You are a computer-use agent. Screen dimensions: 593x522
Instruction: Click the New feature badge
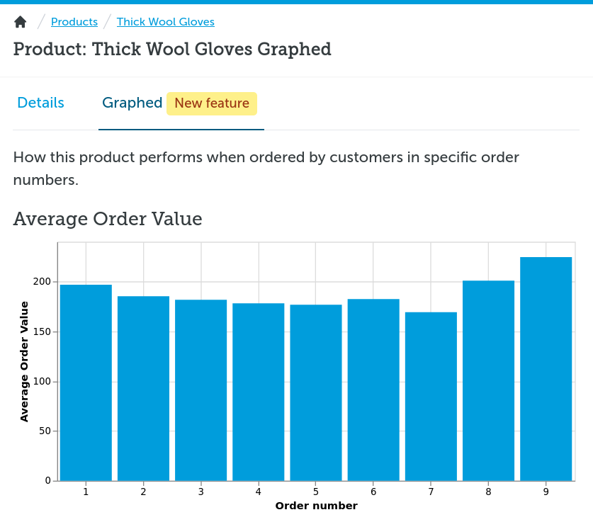point(212,103)
